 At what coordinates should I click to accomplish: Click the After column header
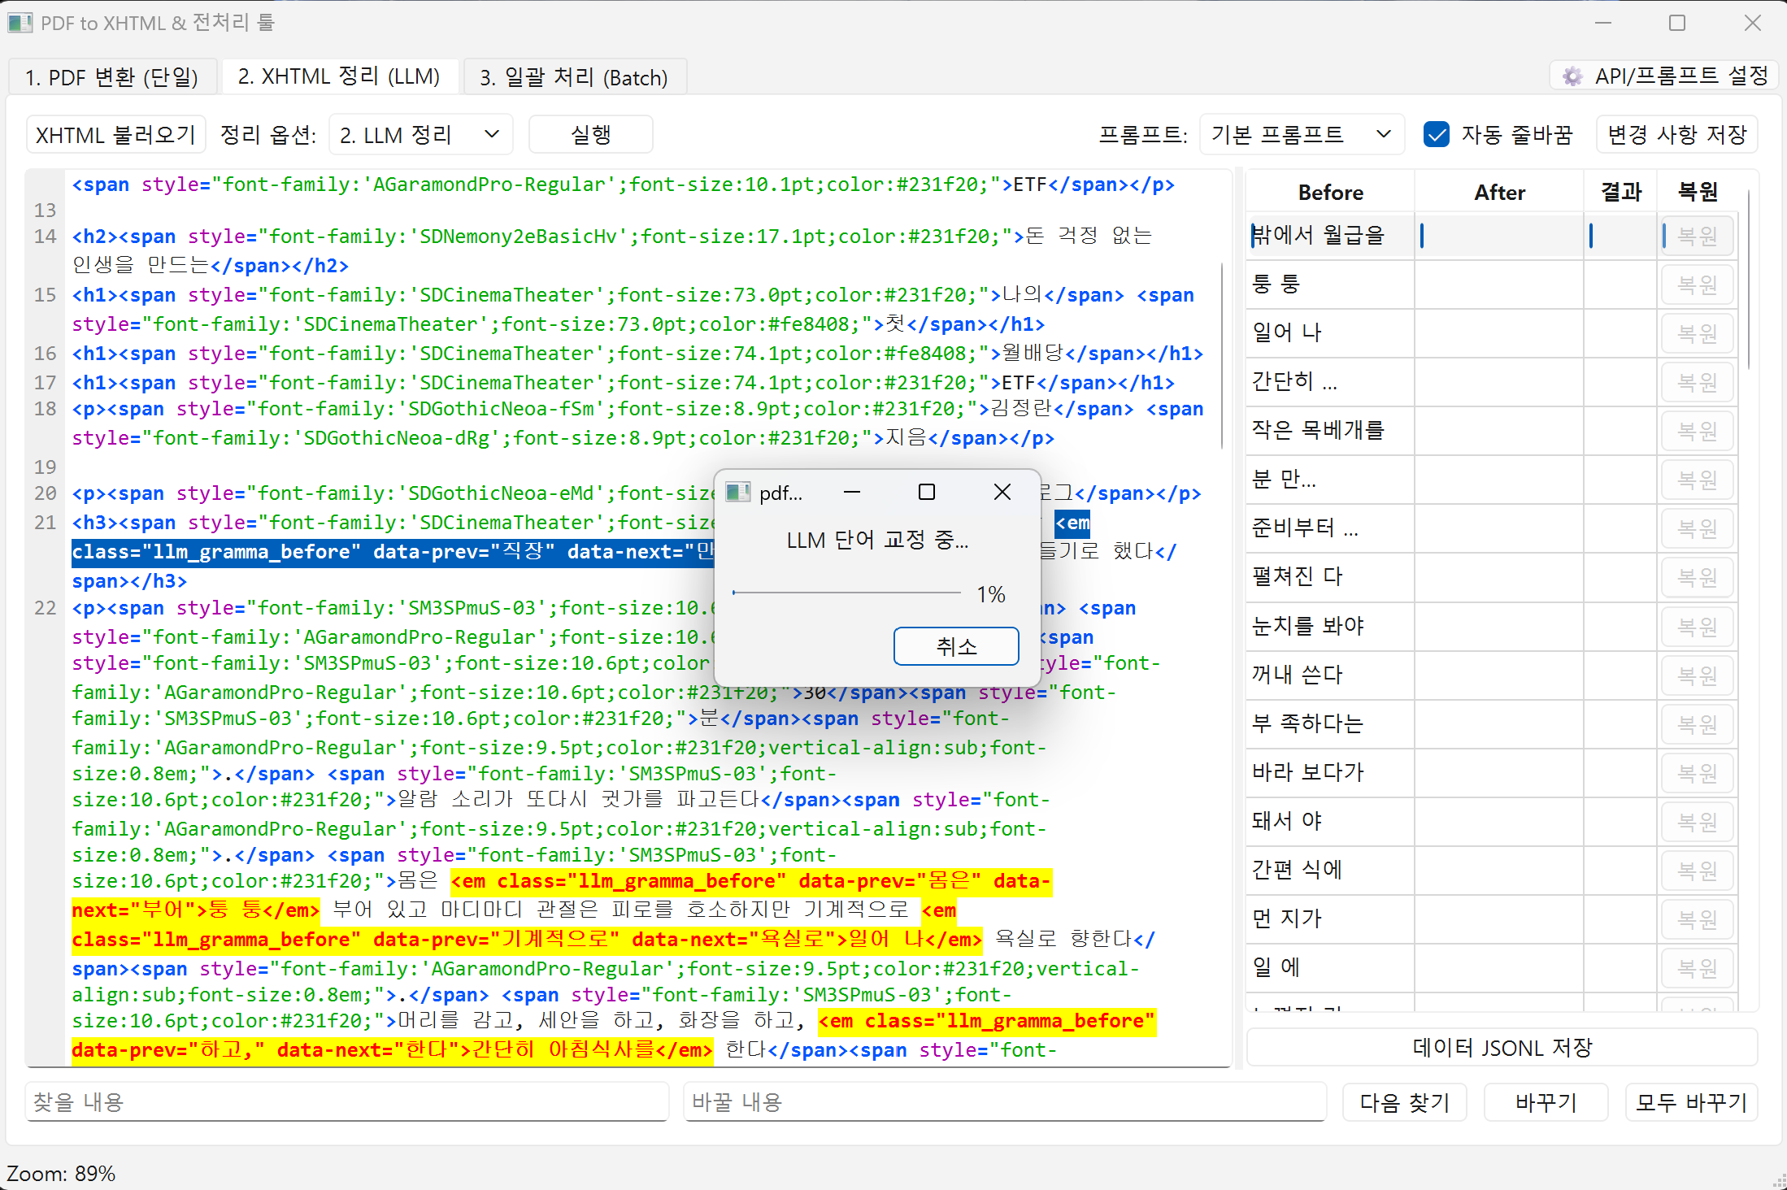[1499, 193]
